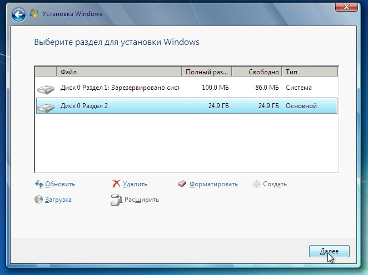Screen dimensions: 368x275
Task: Create partition with Создать link
Action: click(275, 184)
